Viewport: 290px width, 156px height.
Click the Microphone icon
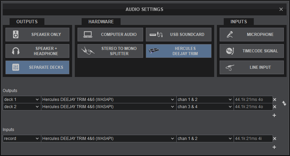coord(230,35)
